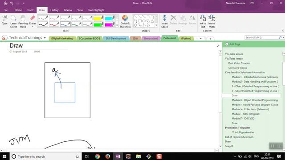Screen dimensions: 285x160
Task: Open the Eraser options dropdown arrow
Action: click(33, 27)
